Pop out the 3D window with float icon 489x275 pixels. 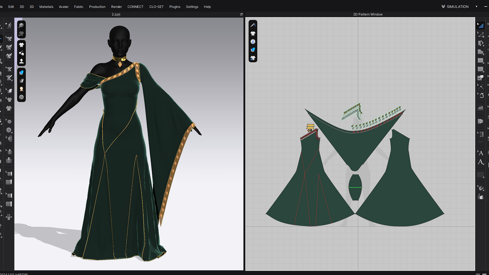[x=242, y=14]
